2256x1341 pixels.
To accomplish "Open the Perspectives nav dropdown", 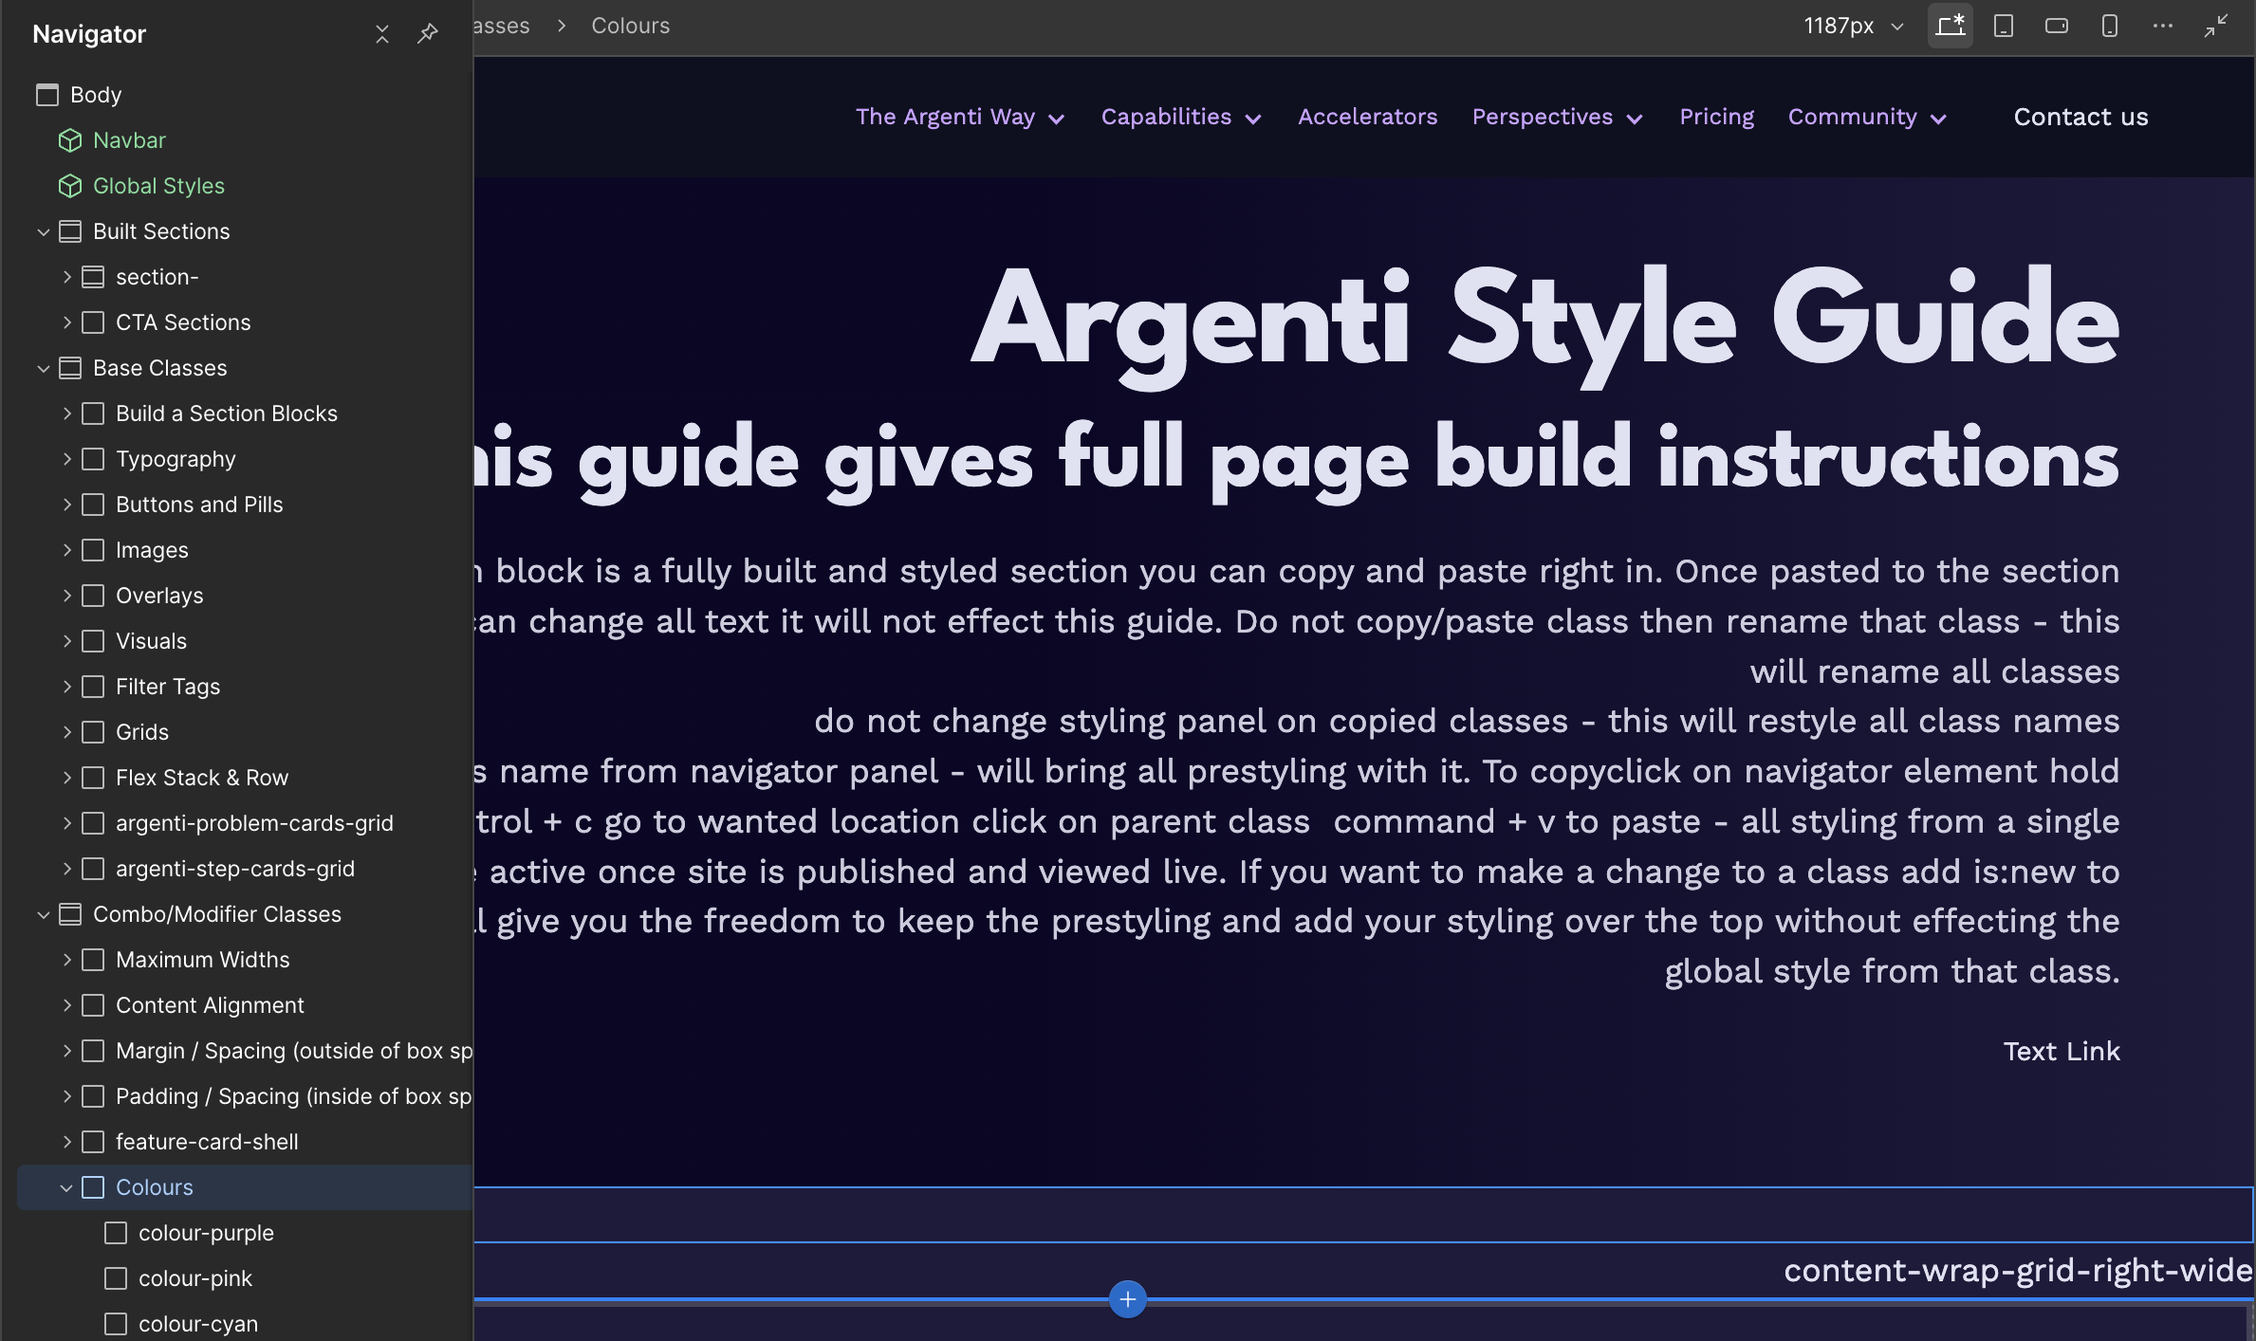I will tap(1557, 117).
